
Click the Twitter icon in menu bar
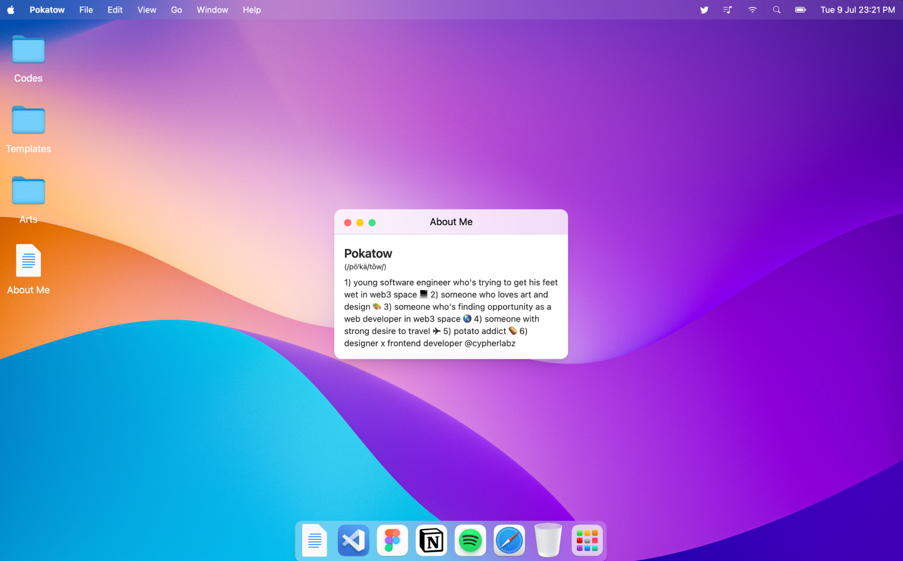[x=704, y=10]
